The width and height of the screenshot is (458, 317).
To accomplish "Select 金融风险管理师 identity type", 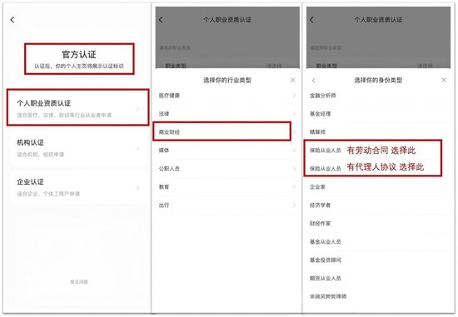I will click(378, 296).
